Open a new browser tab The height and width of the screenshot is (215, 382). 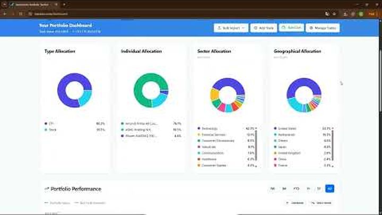click(64, 4)
